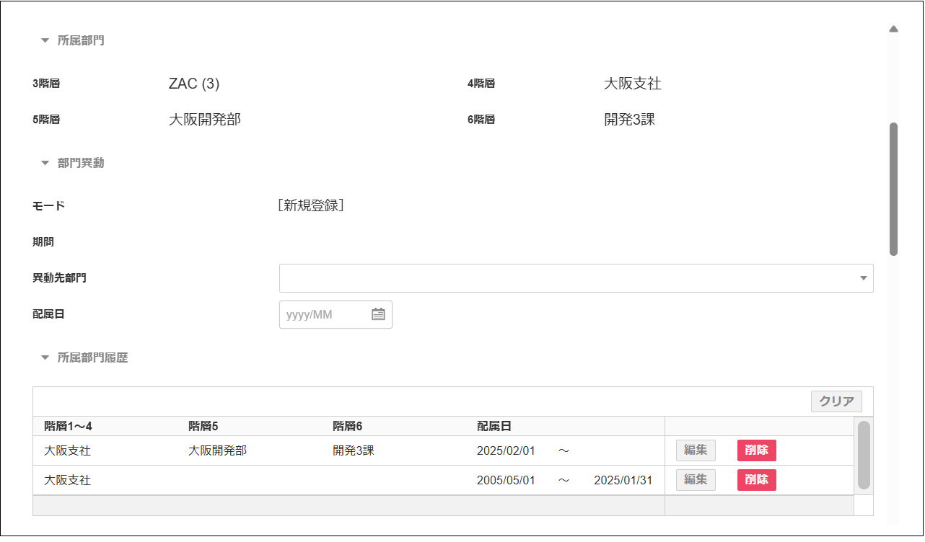Select the 階層1〜4 column header
This screenshot has width=925, height=542.
pyautogui.click(x=68, y=426)
